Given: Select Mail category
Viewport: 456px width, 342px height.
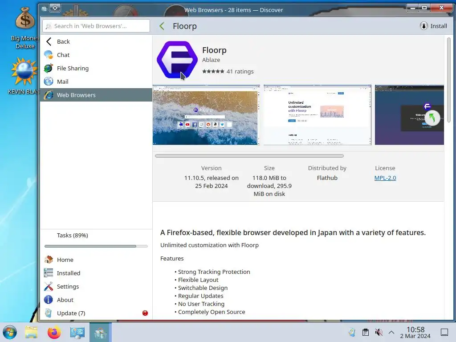Looking at the screenshot, I should [x=96, y=81].
